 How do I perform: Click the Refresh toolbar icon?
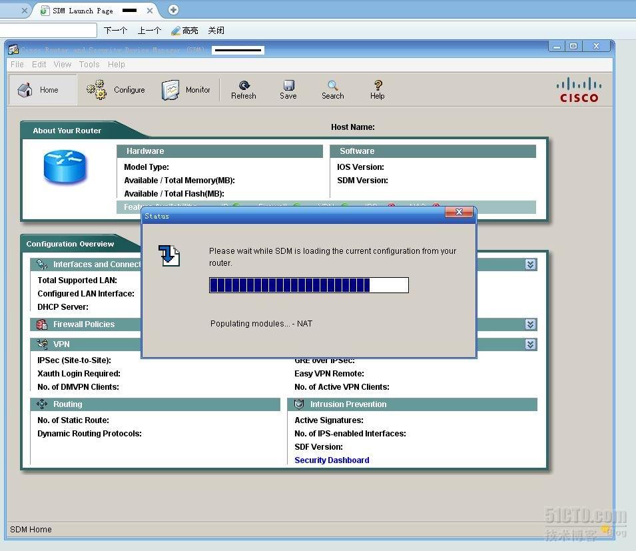point(244,85)
